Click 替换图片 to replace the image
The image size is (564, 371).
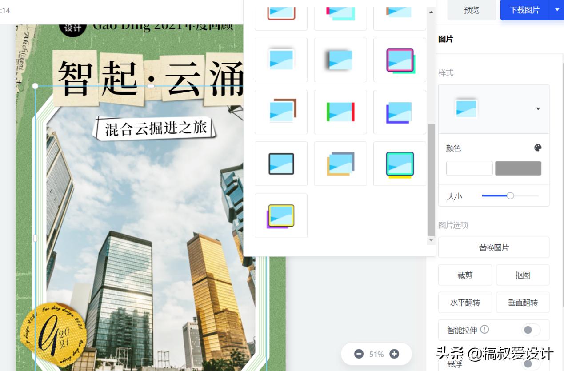493,247
